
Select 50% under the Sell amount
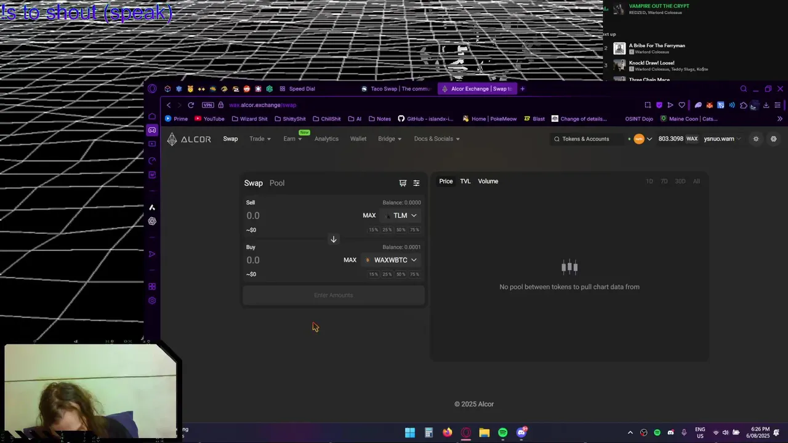pos(401,230)
